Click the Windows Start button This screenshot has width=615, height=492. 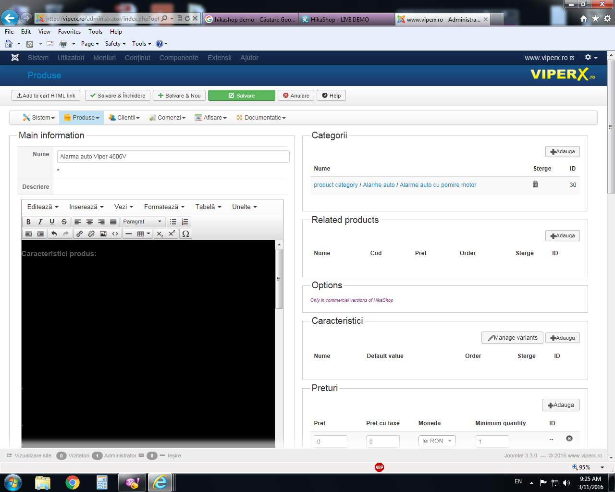[12, 482]
